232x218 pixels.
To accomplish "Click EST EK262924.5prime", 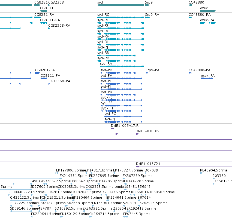I will (x=152, y=203).
